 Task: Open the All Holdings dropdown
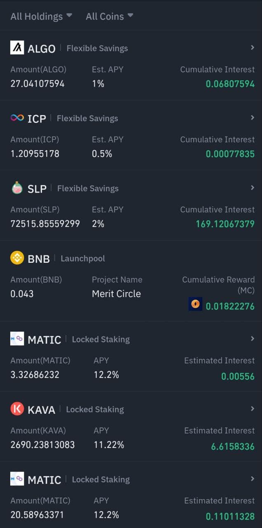[x=41, y=16]
